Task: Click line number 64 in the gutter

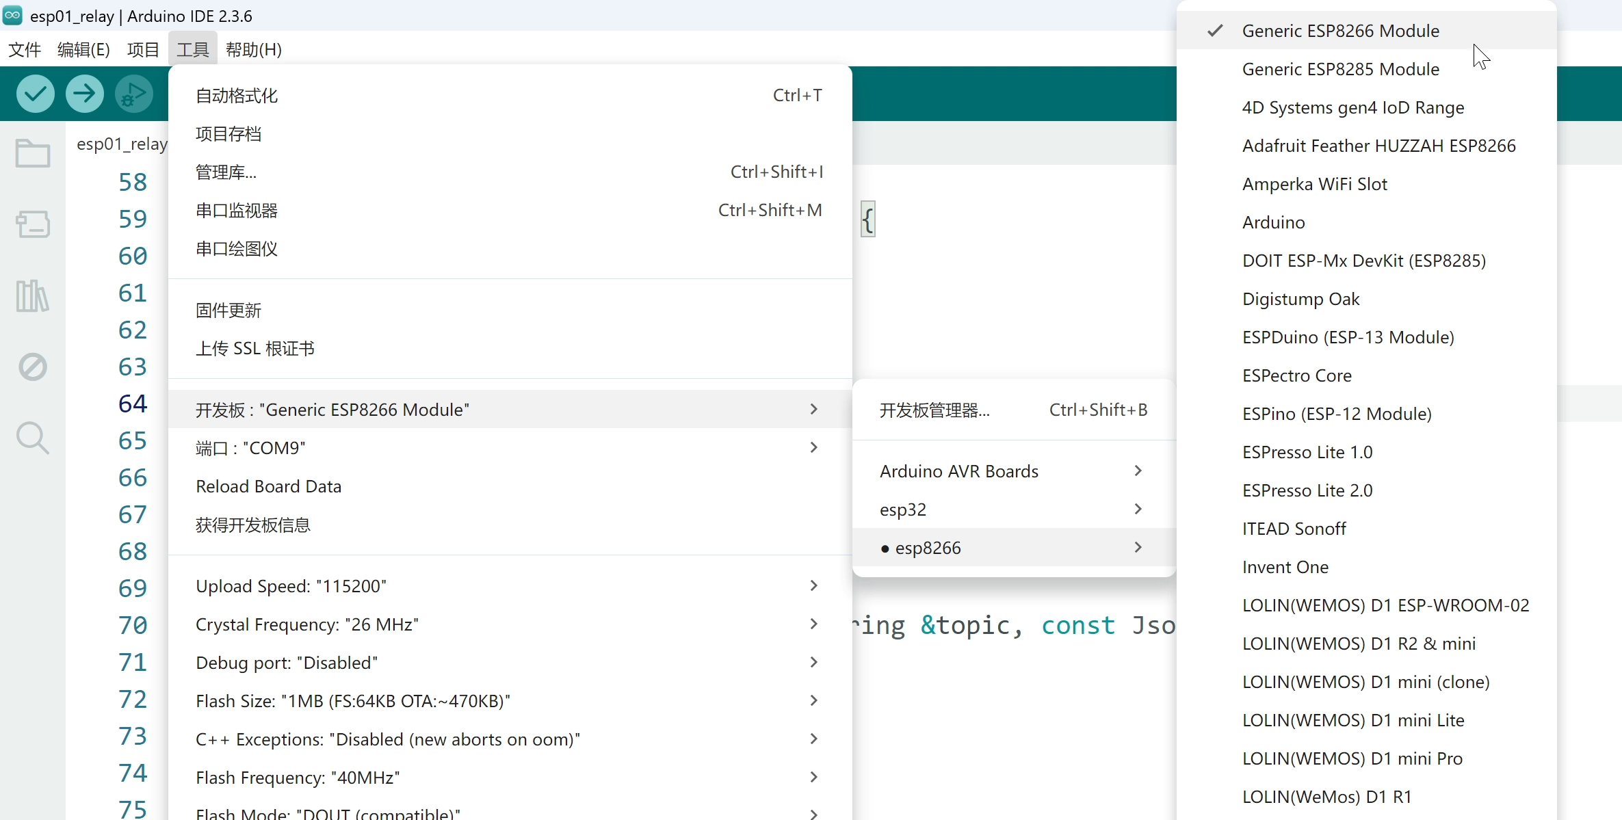Action: pyautogui.click(x=133, y=404)
